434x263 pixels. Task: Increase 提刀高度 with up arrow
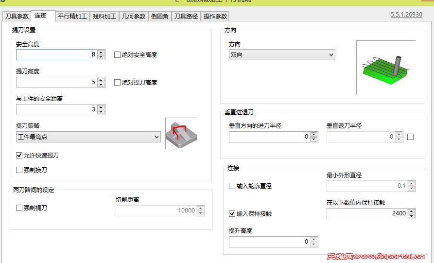pyautogui.click(x=101, y=80)
